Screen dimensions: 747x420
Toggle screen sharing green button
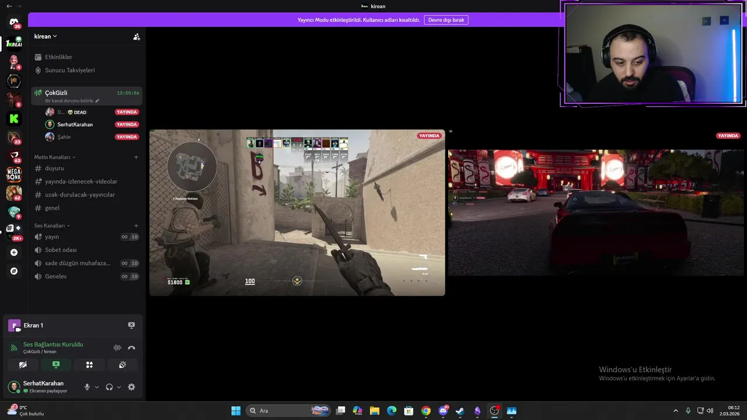pyautogui.click(x=56, y=365)
